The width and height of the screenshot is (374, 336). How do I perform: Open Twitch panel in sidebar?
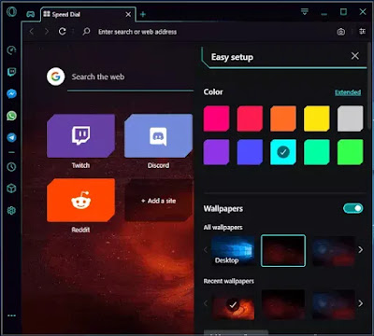11,72
